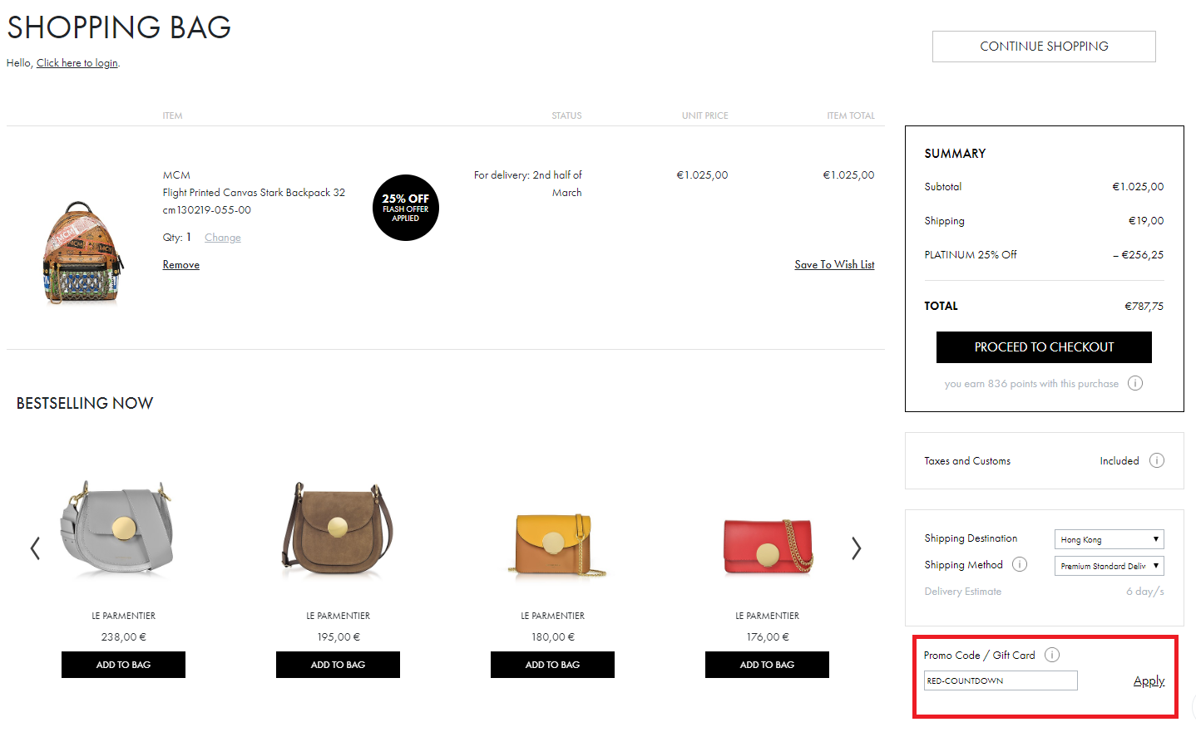This screenshot has width=1196, height=732.
Task: Show previous bestselling items with left arrow
Action: 35,548
